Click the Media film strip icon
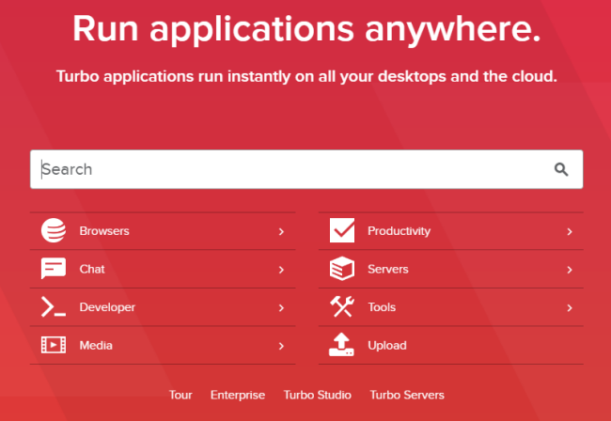 (x=54, y=345)
